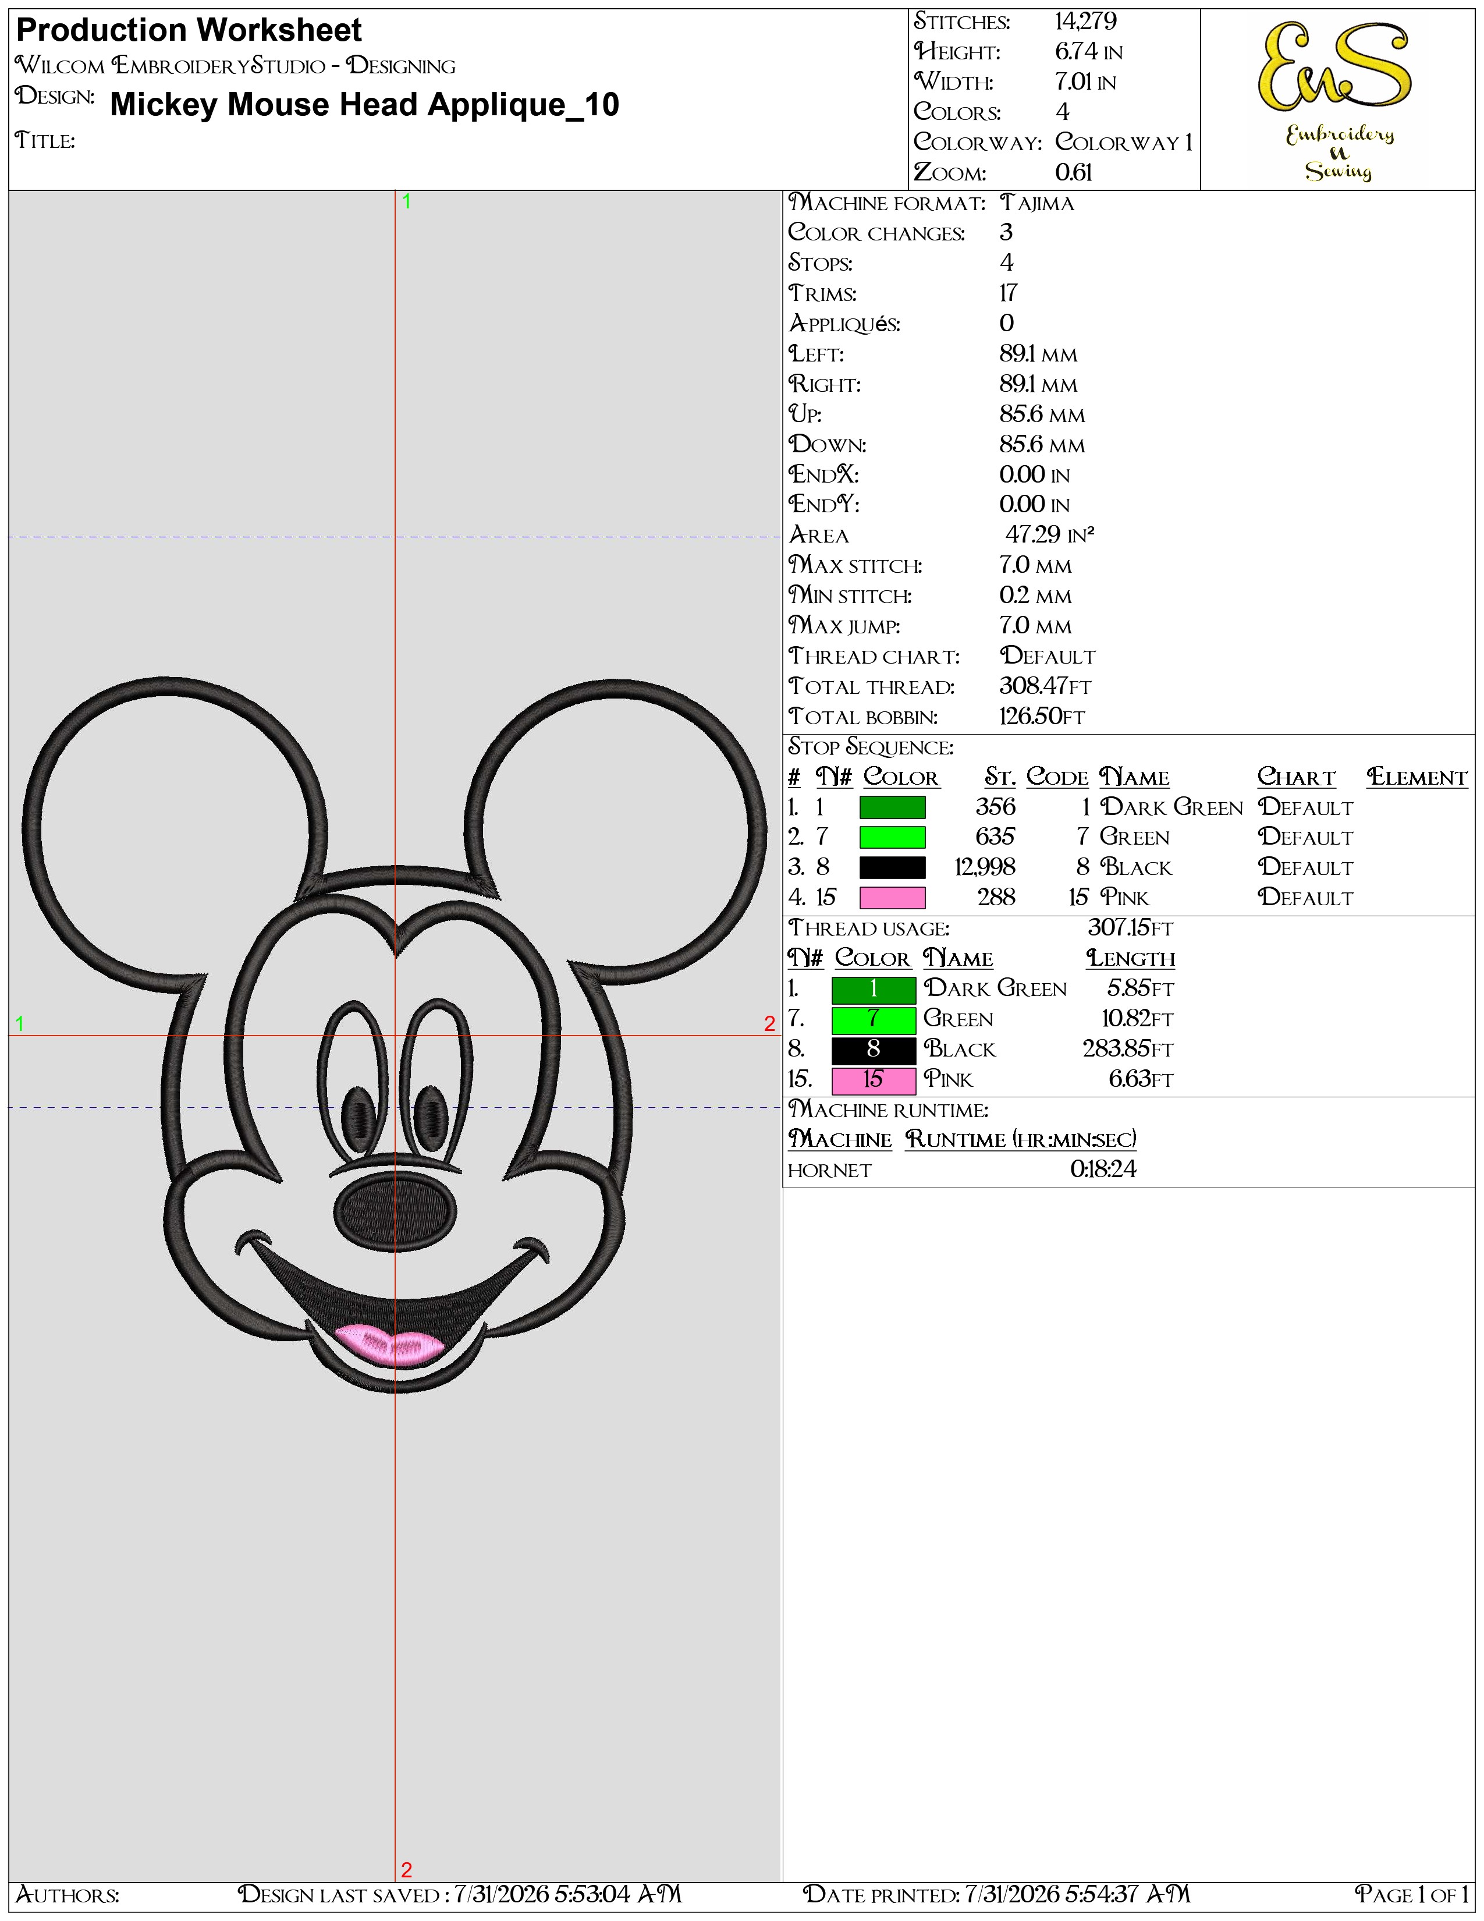The height and width of the screenshot is (1921, 1484).
Task: Click the Mickey Mouse head design preview
Action: (x=395, y=1034)
